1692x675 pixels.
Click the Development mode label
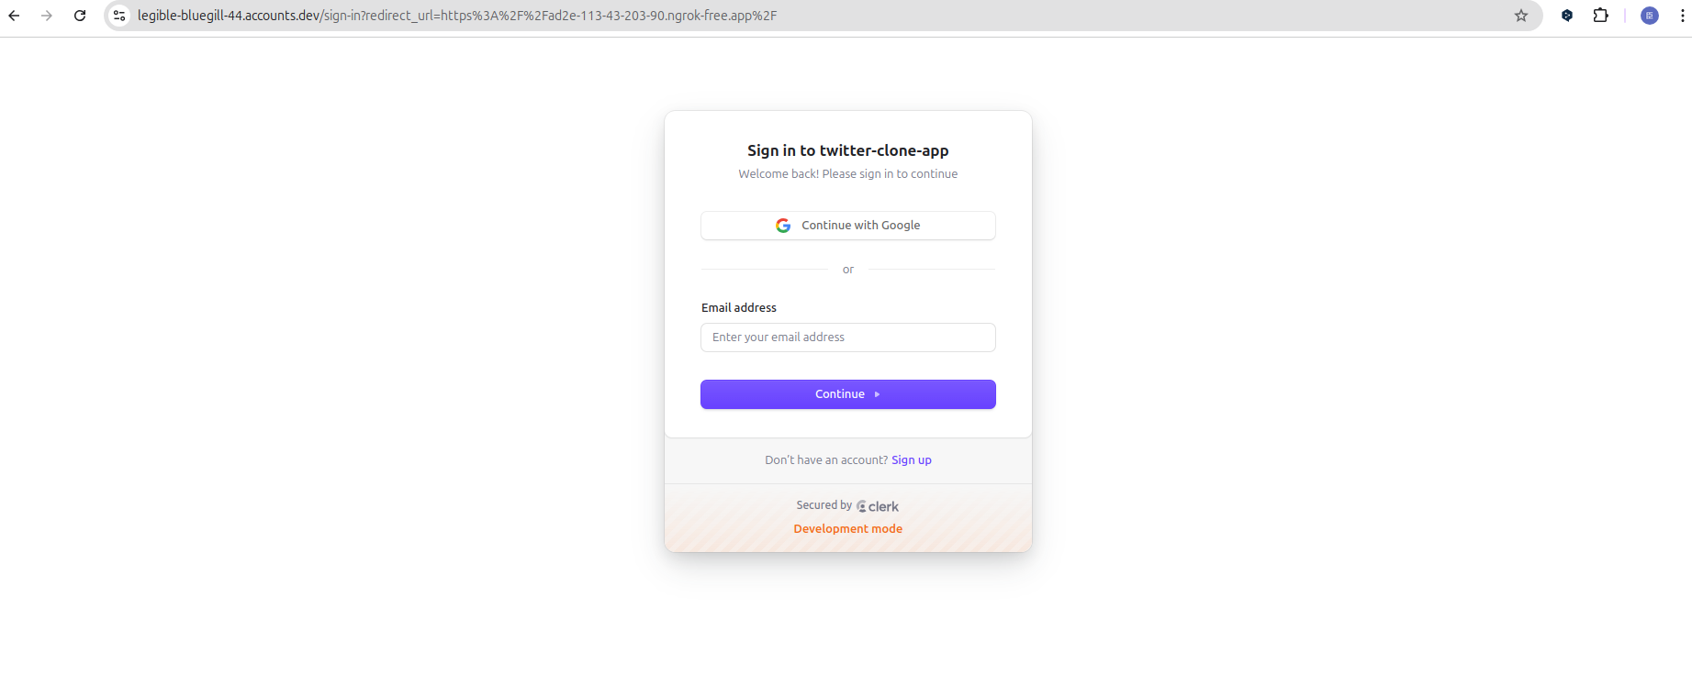click(x=847, y=529)
